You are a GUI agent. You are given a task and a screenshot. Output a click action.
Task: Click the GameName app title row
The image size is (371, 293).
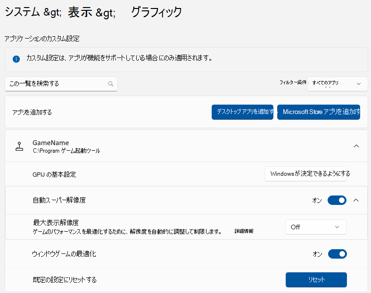tap(187, 146)
